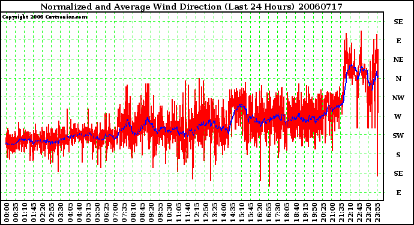The width and height of the screenshot is (414, 225).
Task: Click the 12:15 time axis label
Action: coord(196,212)
